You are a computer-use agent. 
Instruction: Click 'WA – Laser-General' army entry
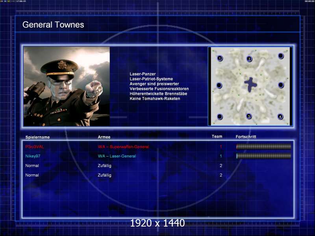point(117,156)
